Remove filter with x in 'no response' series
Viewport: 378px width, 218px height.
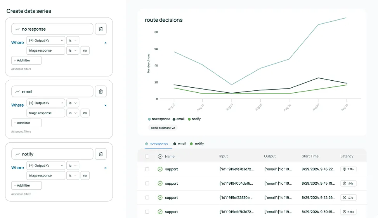click(x=106, y=43)
